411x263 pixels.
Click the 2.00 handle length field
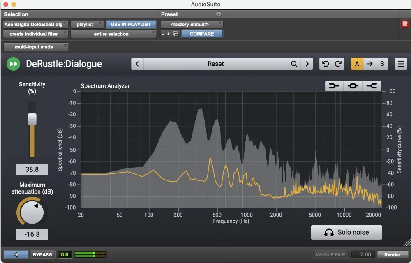point(363,255)
